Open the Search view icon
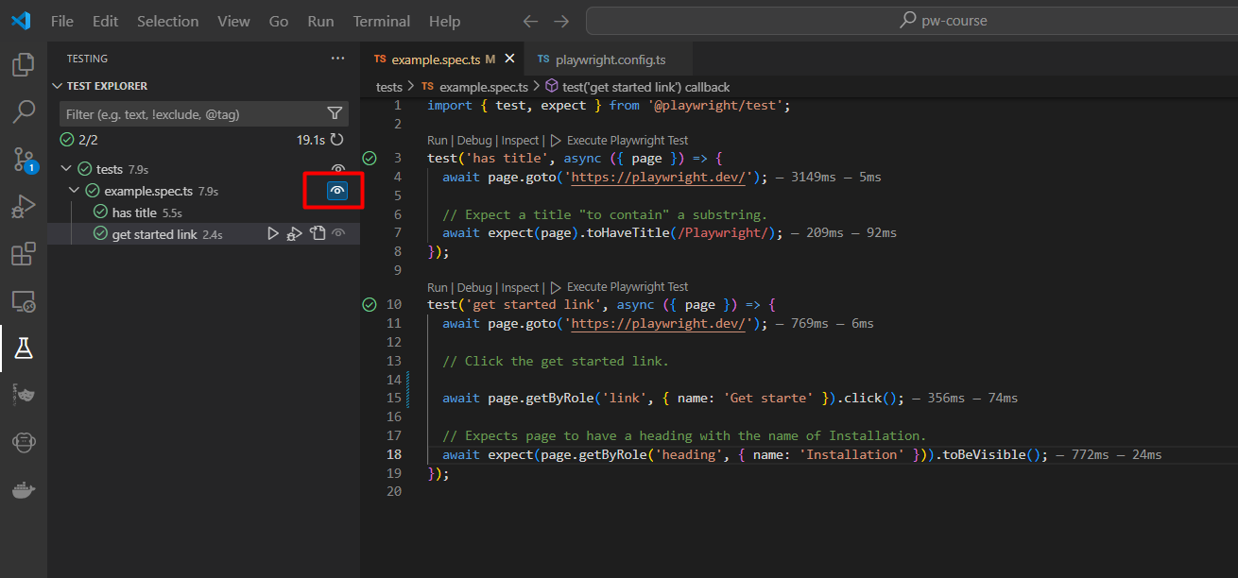Screen dimensions: 1238x578 point(23,112)
